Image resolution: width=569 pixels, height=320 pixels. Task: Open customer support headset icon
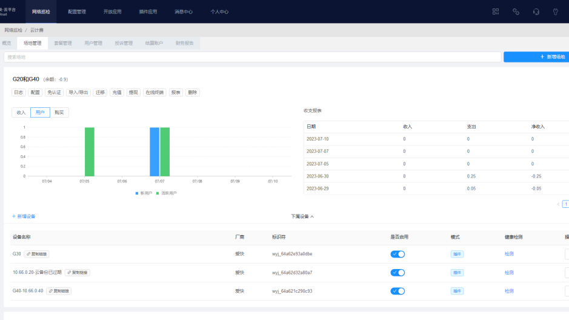coord(536,12)
